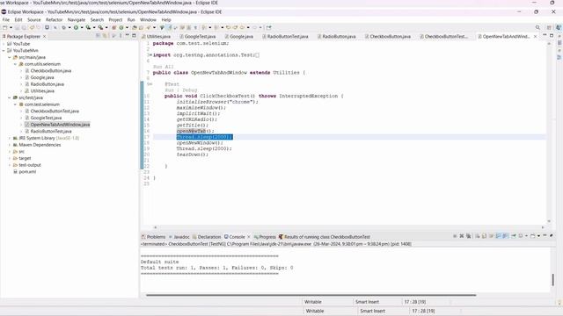Click the search magnifier at toolbar right
This screenshot has height=316, width=563.
(537, 27)
